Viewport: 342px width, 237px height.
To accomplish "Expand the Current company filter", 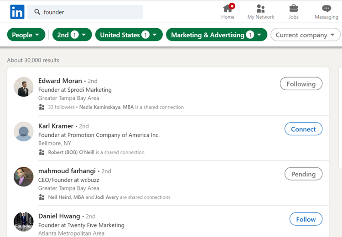I will [x=306, y=35].
